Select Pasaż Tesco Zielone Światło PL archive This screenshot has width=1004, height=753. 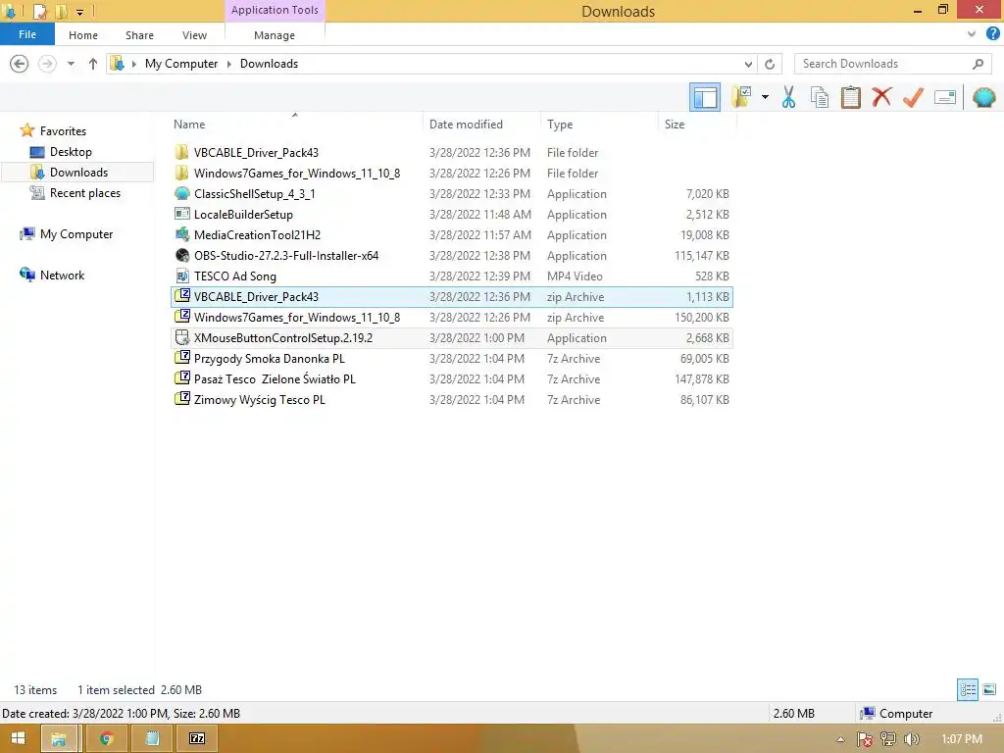pos(452,378)
